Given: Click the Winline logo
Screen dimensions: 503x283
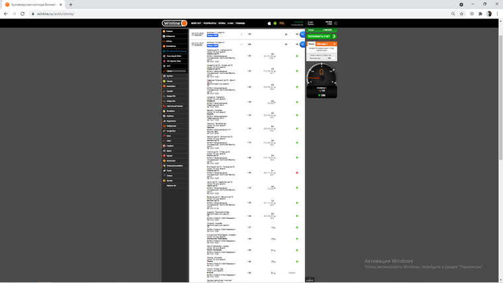Looking at the screenshot, I should (174, 23).
